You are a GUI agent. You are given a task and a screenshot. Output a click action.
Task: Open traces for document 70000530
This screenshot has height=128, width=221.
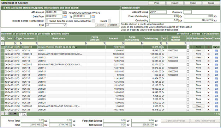coord(216,106)
